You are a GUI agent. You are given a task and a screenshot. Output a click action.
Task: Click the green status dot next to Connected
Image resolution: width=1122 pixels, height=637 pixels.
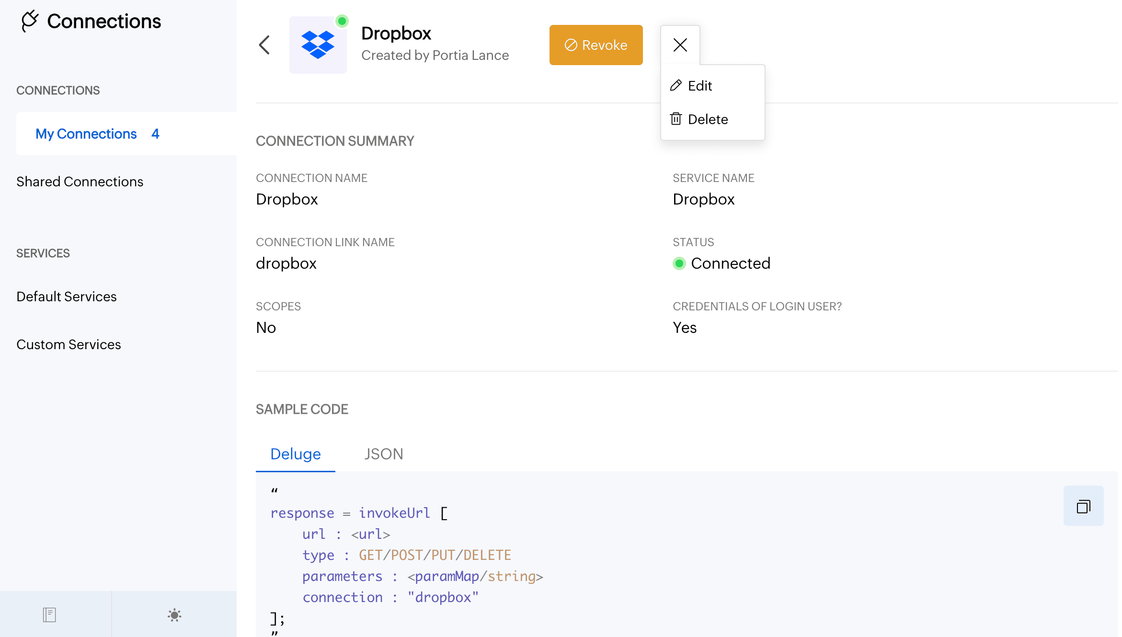679,263
